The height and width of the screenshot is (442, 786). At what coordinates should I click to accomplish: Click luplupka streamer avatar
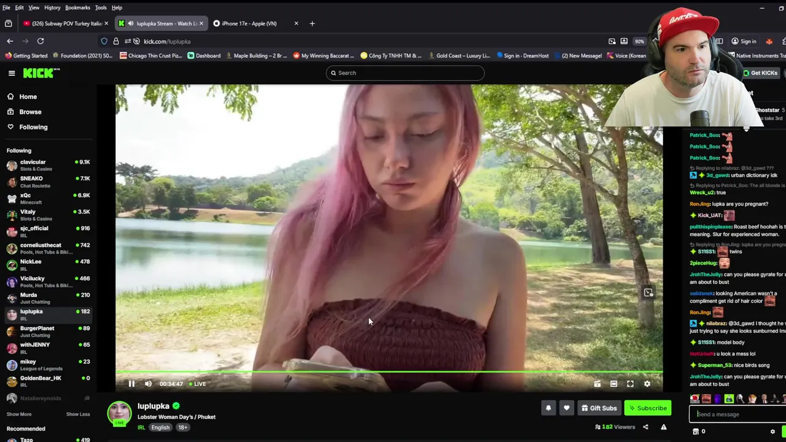coord(119,413)
